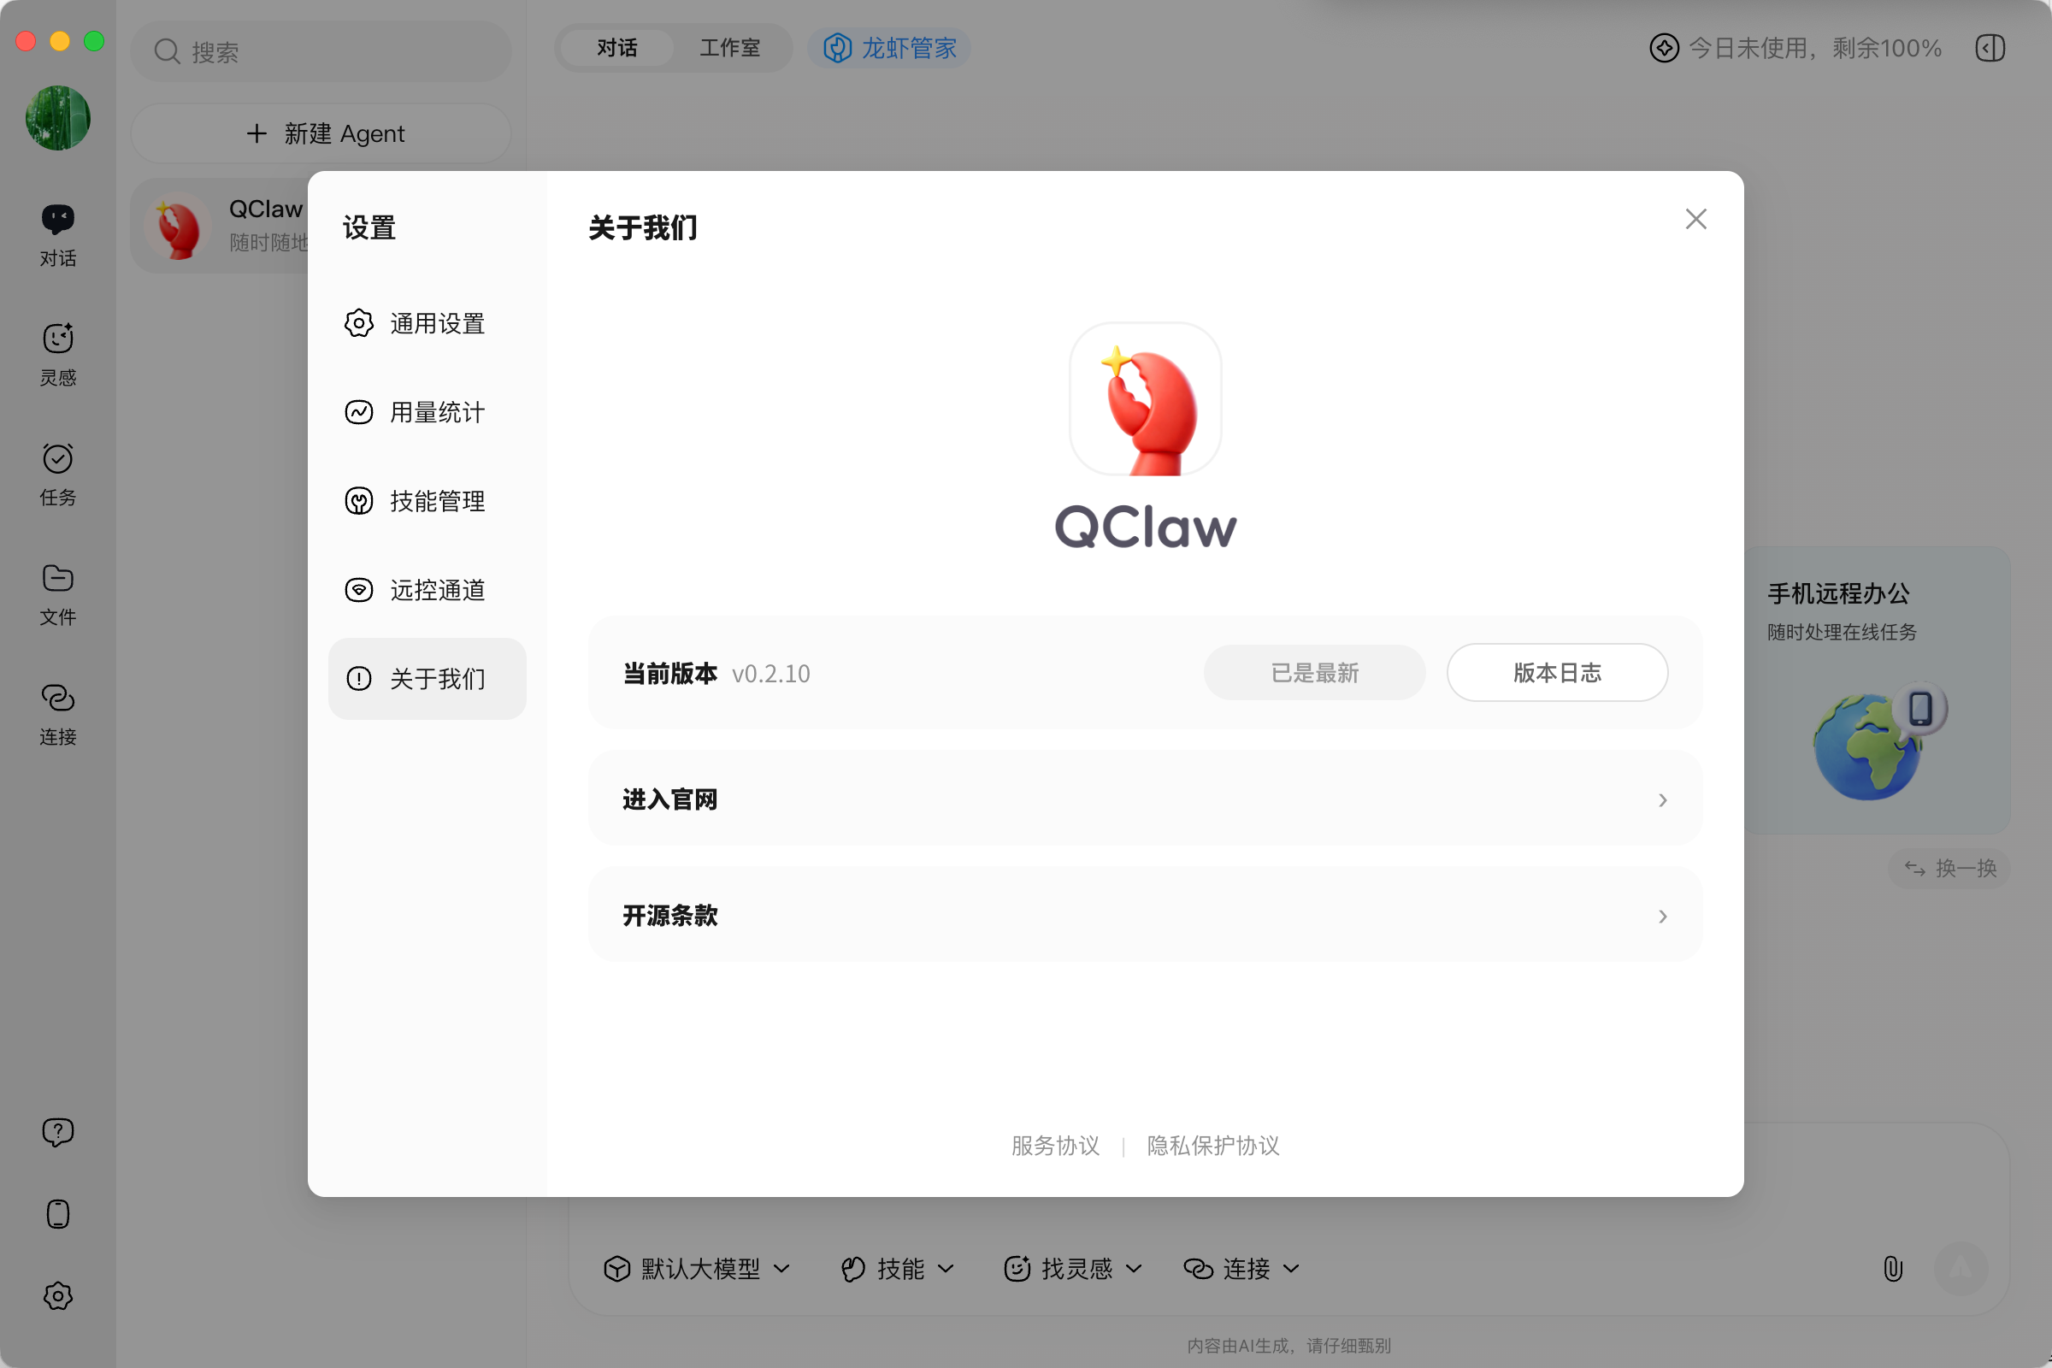Expand the 默认大模型 model dropdown
This screenshot has width=2052, height=1368.
pyautogui.click(x=697, y=1269)
